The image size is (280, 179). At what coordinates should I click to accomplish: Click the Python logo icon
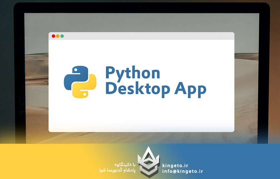[80, 82]
